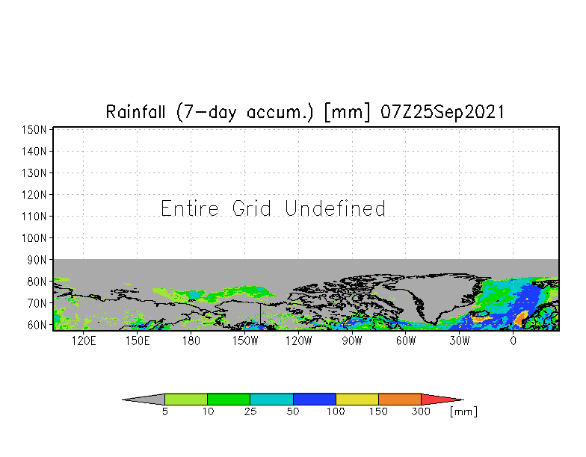The height and width of the screenshot is (457, 586).
Task: Pick the yellow 100-150 mm legend swatch
Action: (x=357, y=399)
